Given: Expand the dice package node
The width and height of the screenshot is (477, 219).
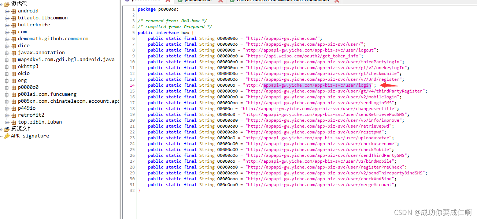Looking at the screenshot, I should pos(7,46).
